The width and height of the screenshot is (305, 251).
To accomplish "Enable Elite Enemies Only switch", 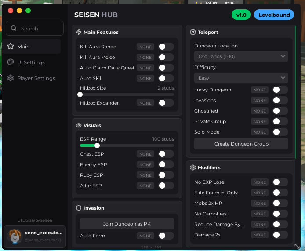I will click(x=280, y=193).
